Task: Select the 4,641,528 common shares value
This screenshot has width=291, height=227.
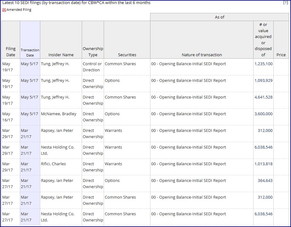Action: (x=263, y=97)
